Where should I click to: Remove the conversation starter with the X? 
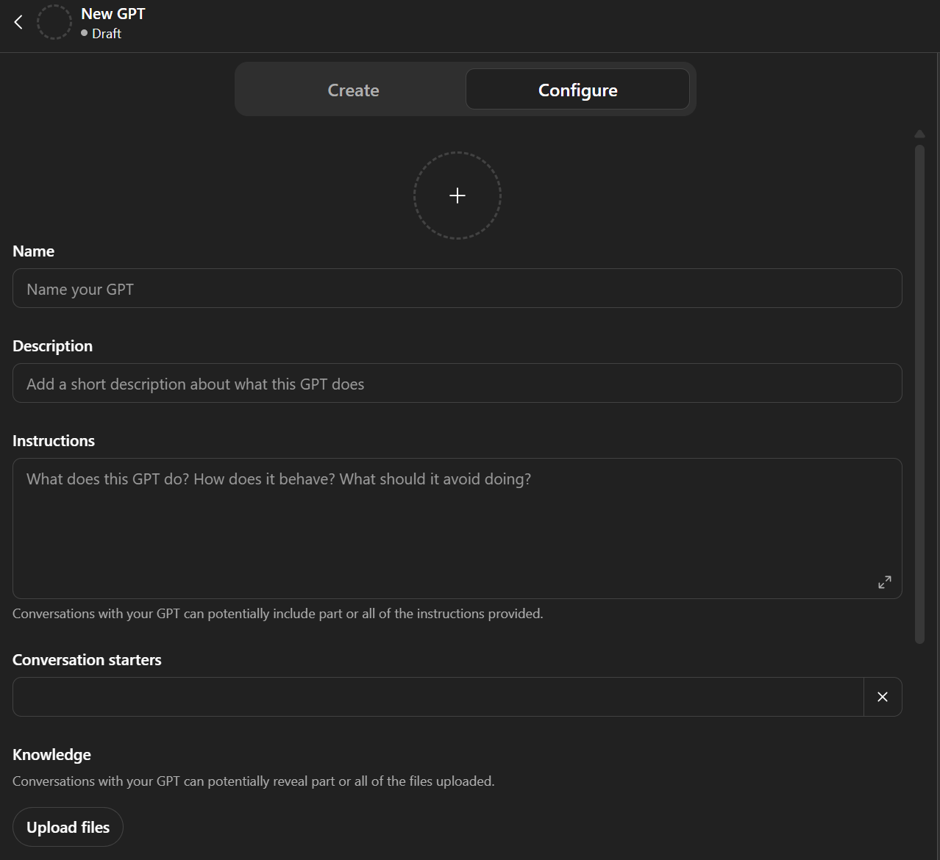(x=883, y=697)
